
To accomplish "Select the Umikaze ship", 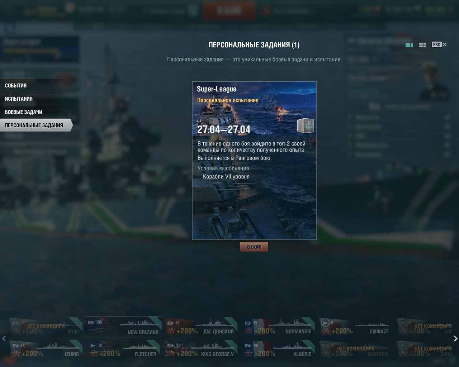I will [356, 327].
